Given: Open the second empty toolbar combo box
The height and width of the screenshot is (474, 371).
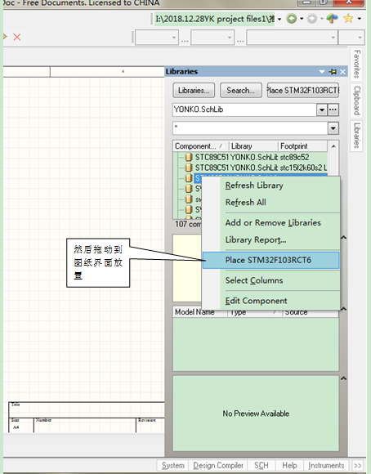Looking at the screenshot, I should [212, 38].
